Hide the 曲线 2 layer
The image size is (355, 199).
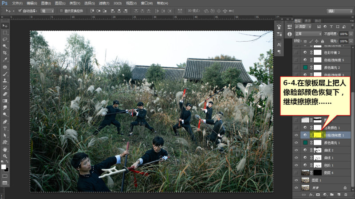click(296, 150)
